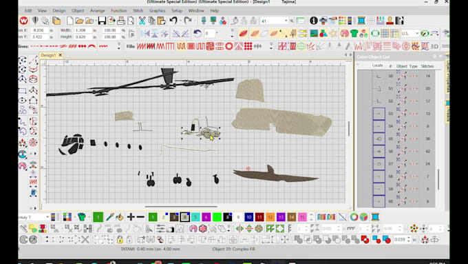Screen dimensions: 468x264
Task: Click the New document icon
Action: point(70,21)
